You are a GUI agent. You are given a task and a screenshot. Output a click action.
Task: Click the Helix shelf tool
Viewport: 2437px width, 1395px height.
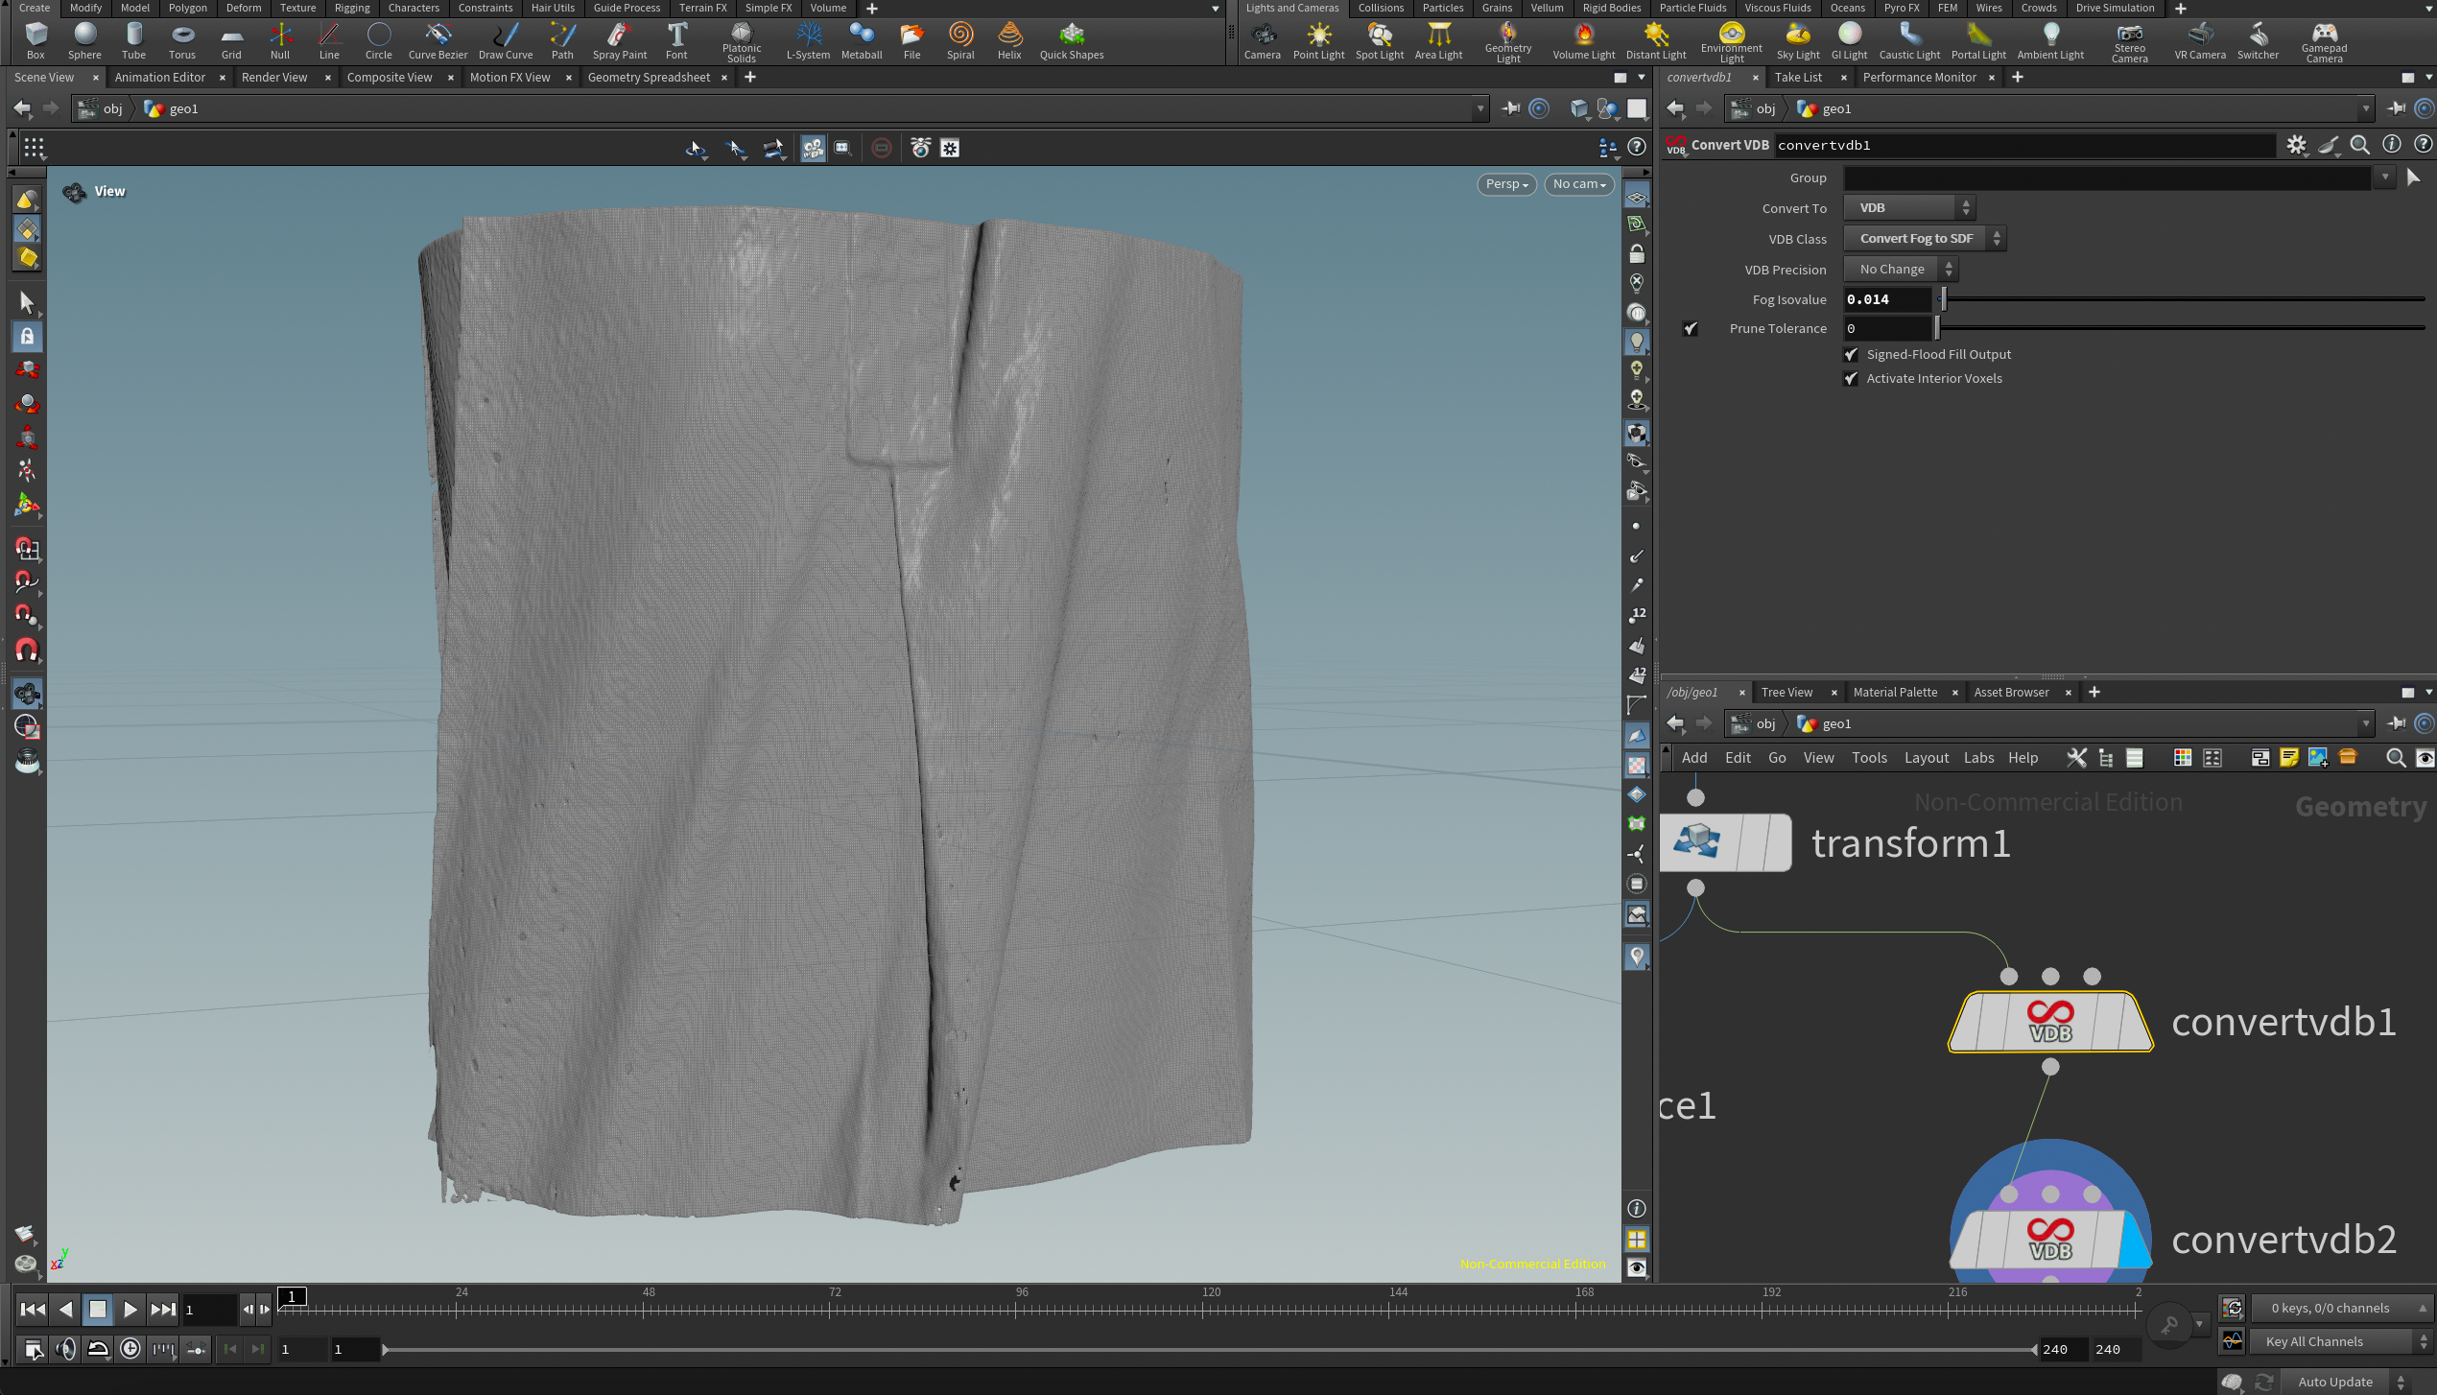point(1008,40)
